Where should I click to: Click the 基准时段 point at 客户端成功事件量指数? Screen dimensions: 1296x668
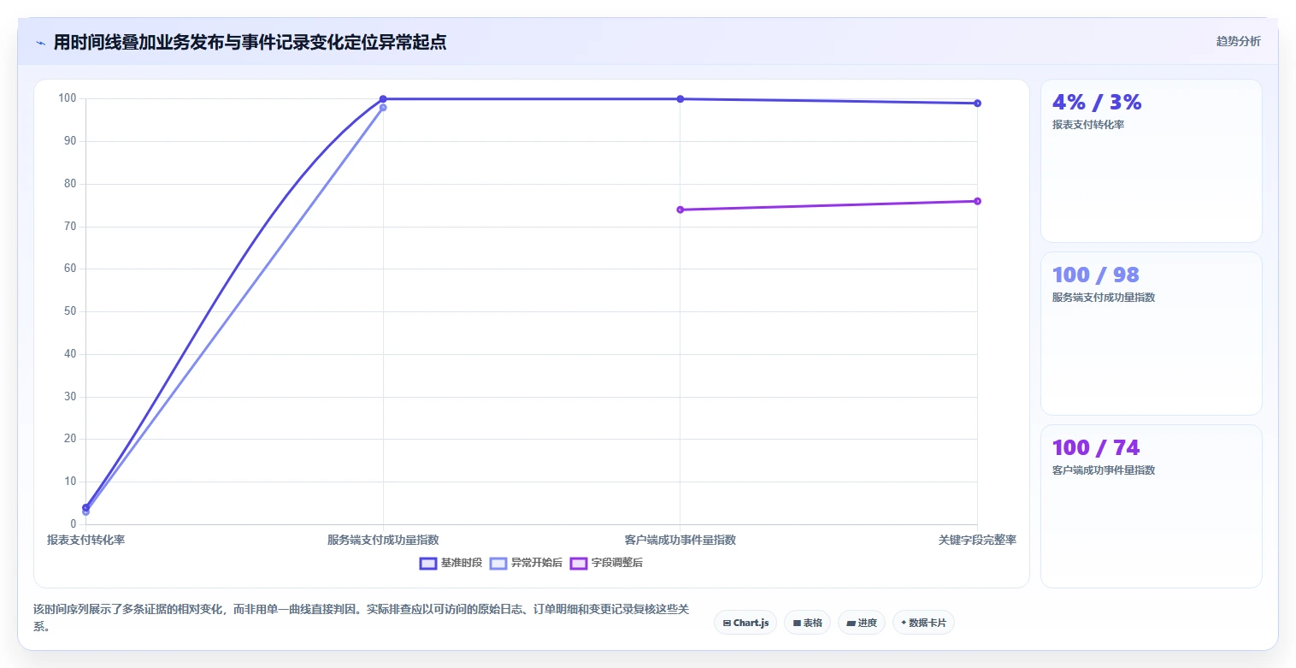[x=680, y=99]
